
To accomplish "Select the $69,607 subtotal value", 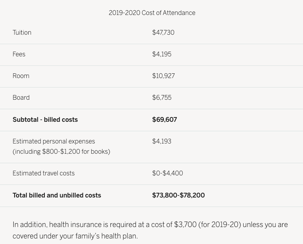I will 164,120.
